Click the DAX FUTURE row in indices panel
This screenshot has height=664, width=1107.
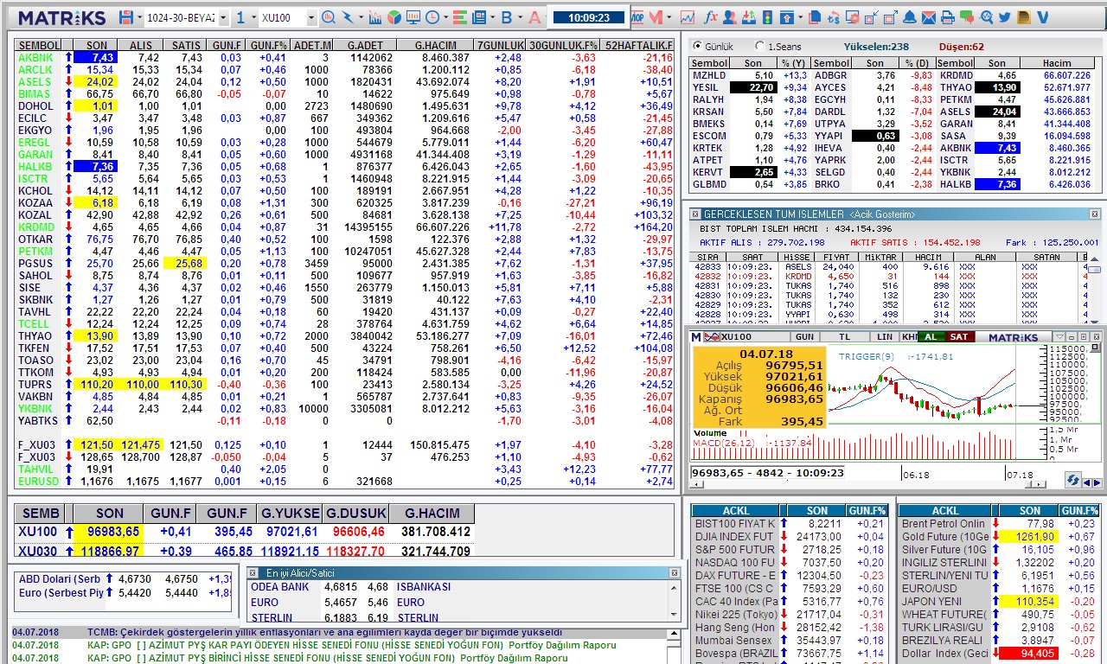point(790,575)
